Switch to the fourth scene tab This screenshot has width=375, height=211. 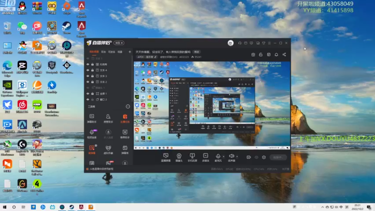pyautogui.click(x=120, y=52)
